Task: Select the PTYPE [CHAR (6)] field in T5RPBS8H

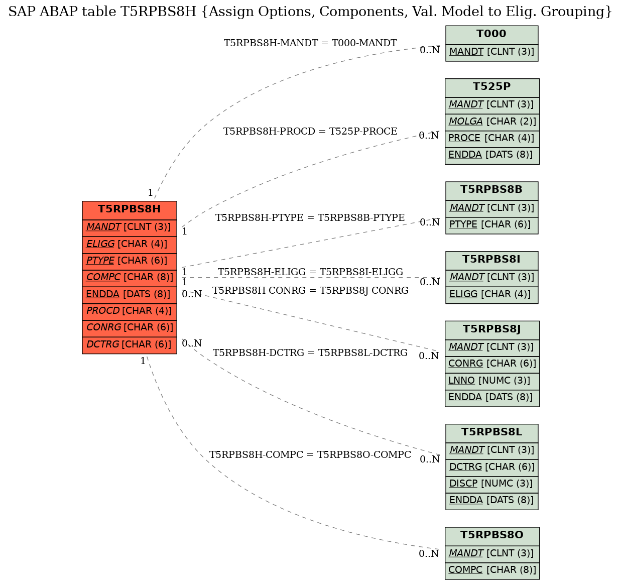Action: [130, 261]
